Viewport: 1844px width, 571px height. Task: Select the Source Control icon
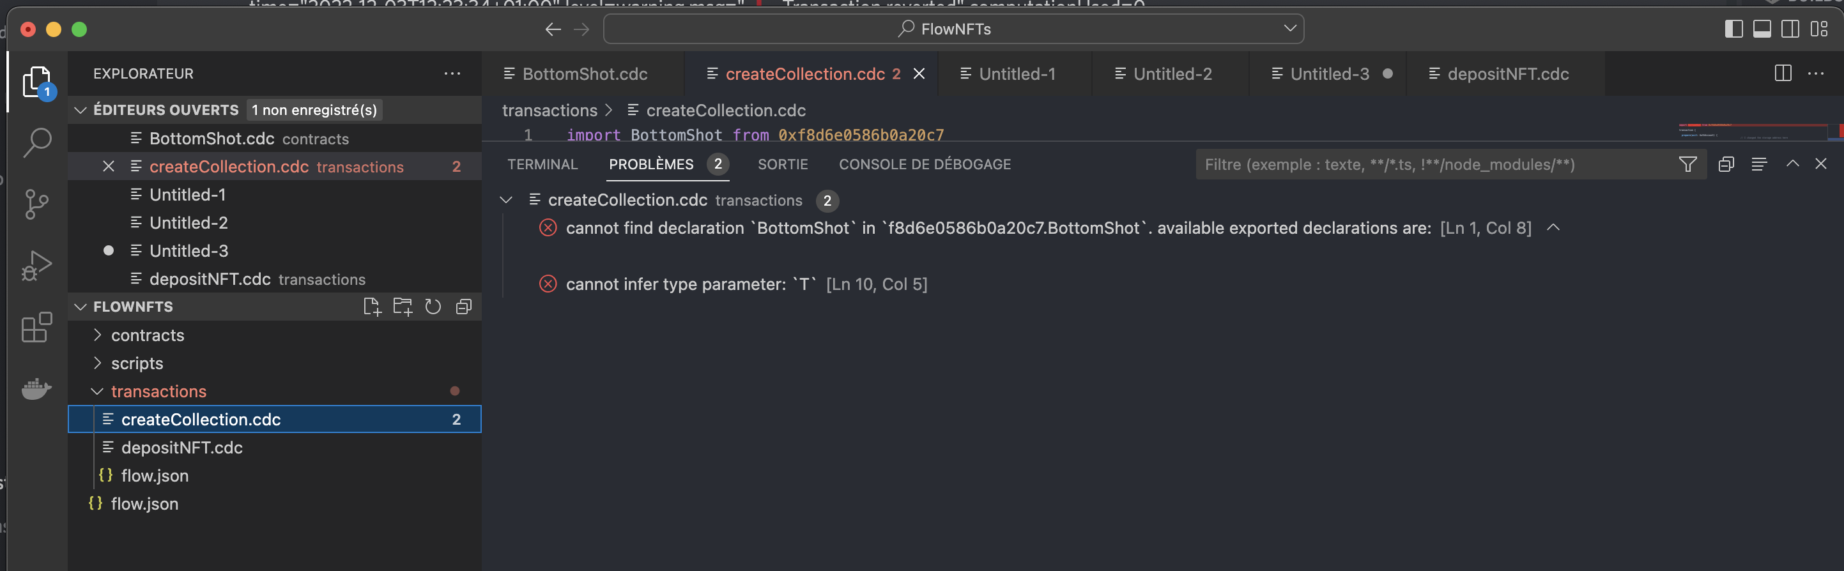(36, 203)
